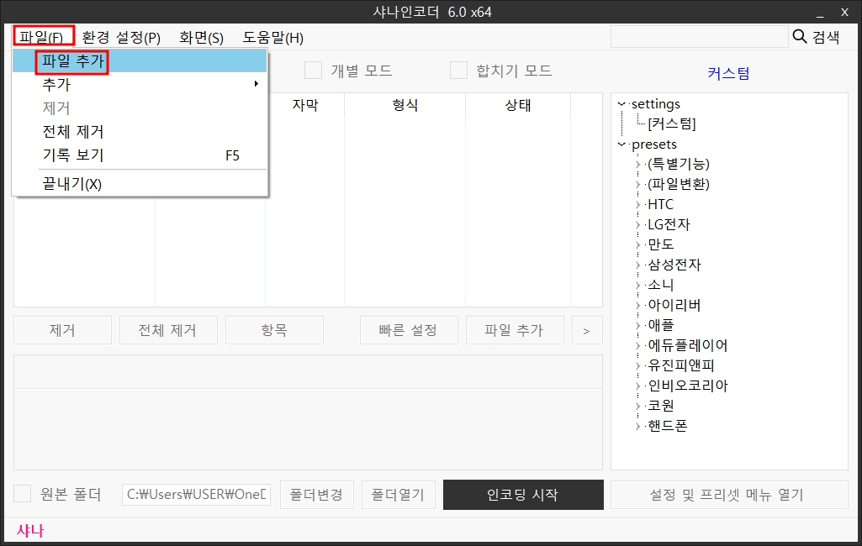Enable 합치기 모드 checkbox
The width and height of the screenshot is (862, 546).
458,71
